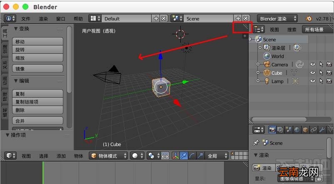
Task: Select the first scene layer button
Action: (233, 153)
